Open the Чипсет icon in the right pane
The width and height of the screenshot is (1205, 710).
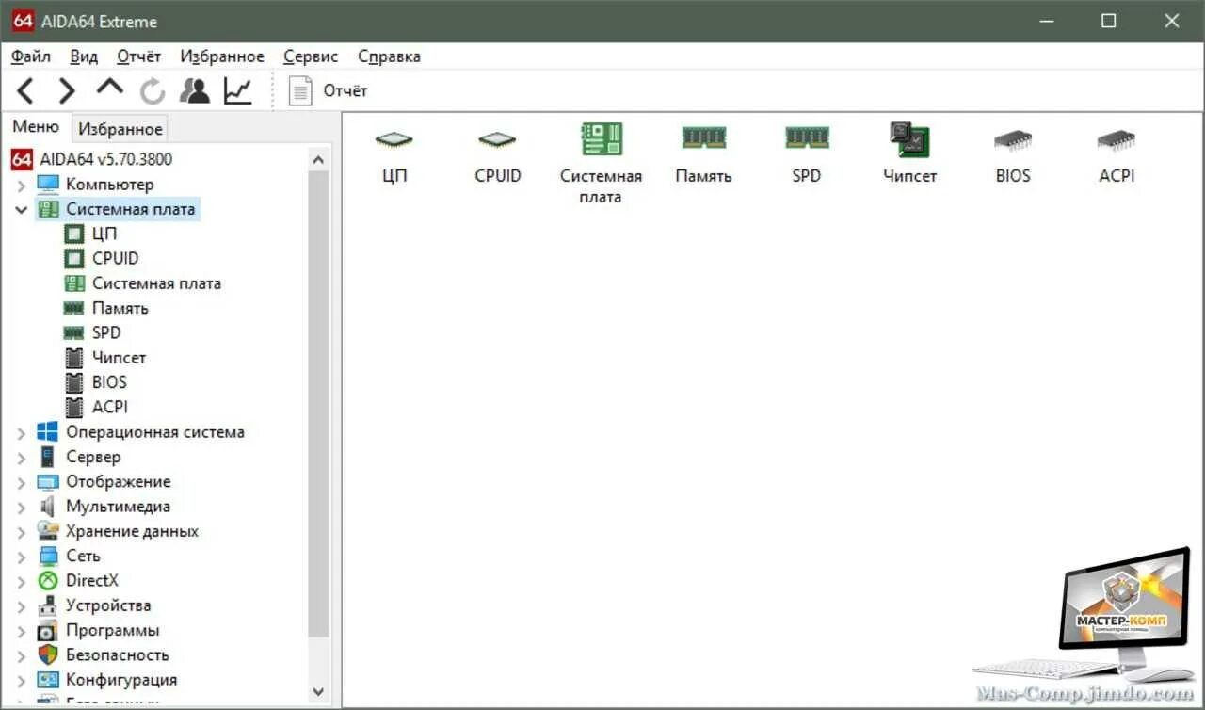pos(909,154)
